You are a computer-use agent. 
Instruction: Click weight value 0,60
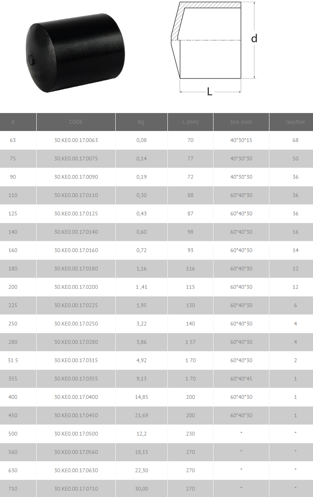tap(141, 232)
